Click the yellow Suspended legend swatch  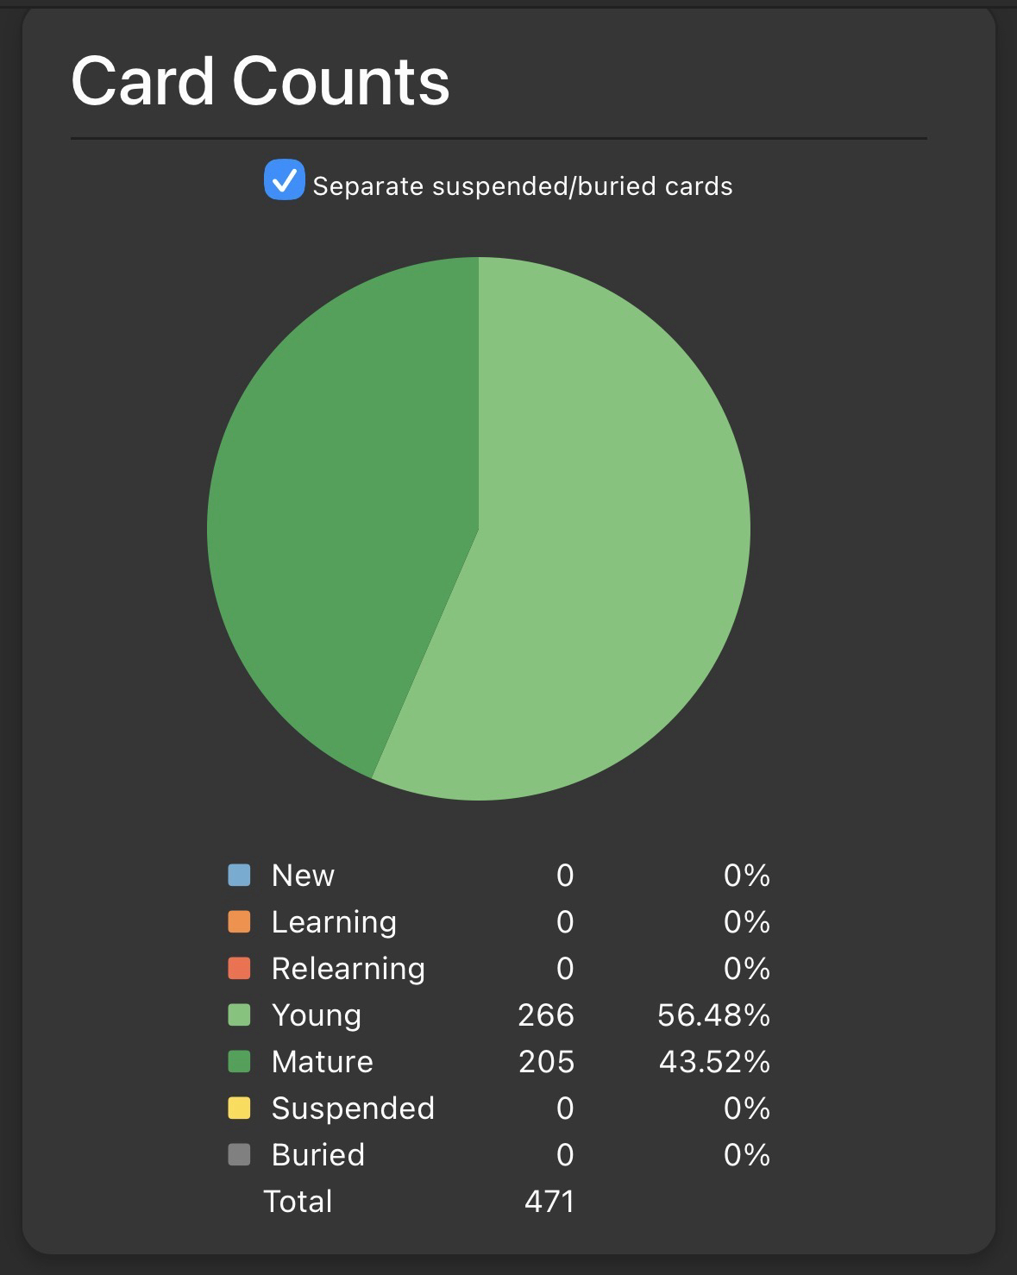pyautogui.click(x=239, y=1109)
